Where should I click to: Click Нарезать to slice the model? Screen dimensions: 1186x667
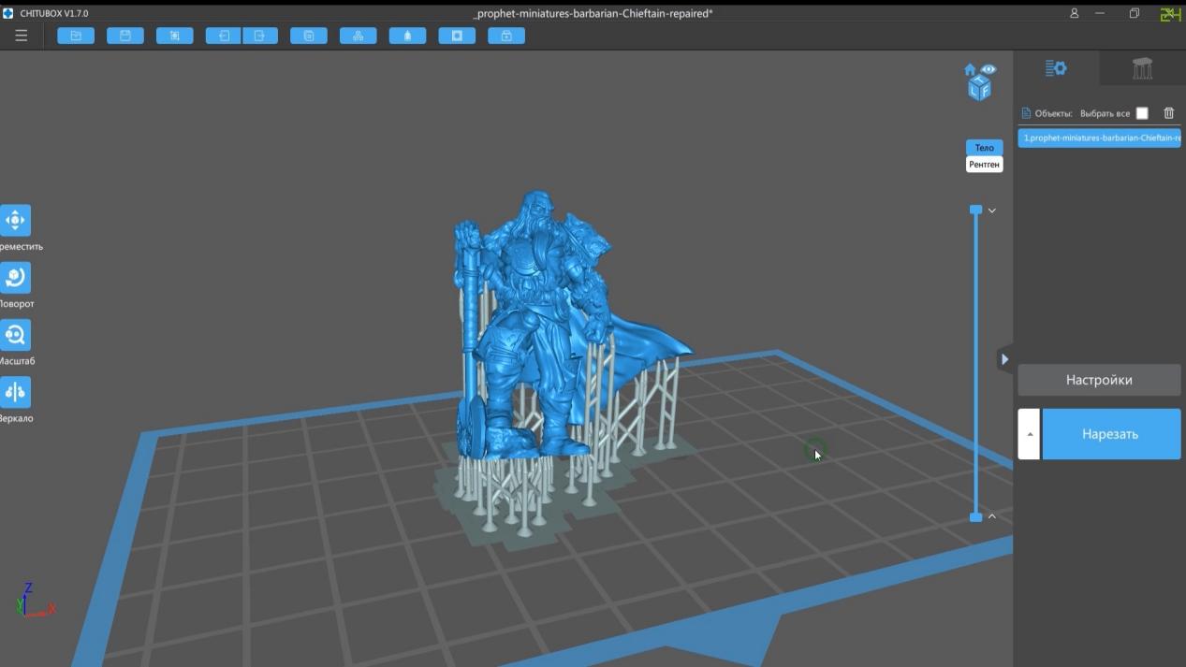1111,433
